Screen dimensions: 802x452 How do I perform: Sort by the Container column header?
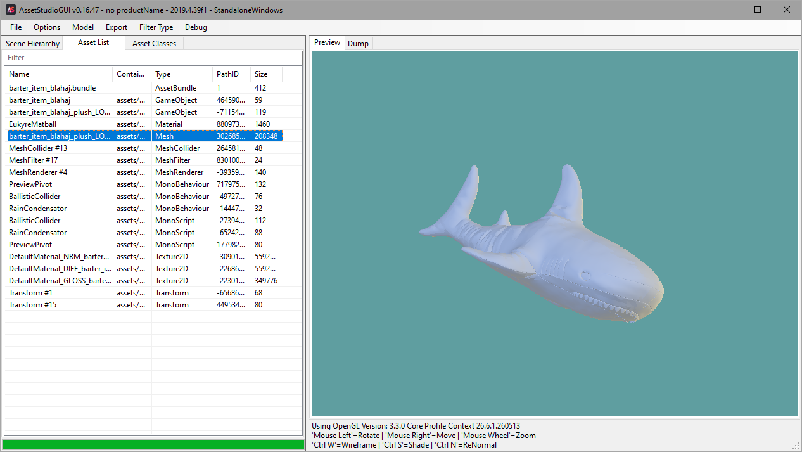pos(132,74)
